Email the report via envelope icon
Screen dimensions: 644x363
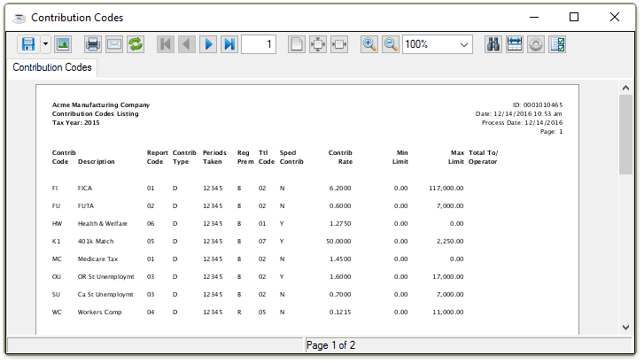tap(113, 44)
